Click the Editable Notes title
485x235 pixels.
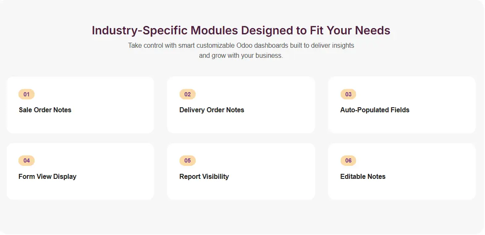tap(362, 176)
